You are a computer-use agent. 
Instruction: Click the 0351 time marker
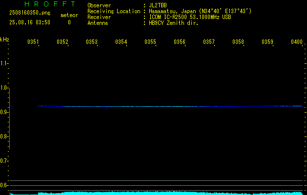(33, 42)
